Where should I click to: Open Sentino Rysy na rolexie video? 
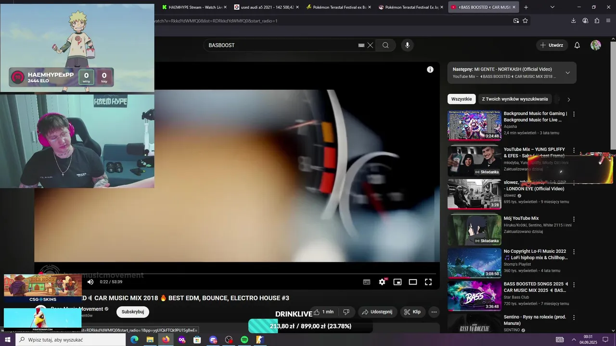coord(475,323)
